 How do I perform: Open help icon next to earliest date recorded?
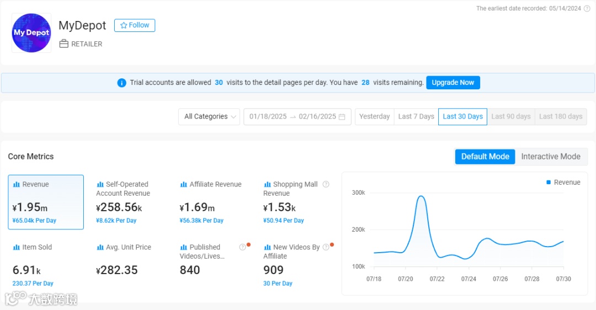pos(587,8)
